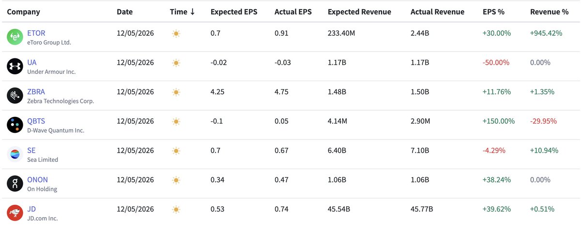Viewport: 581px width, 227px height.
Task: Sort by the Time column header
Action: (183, 12)
